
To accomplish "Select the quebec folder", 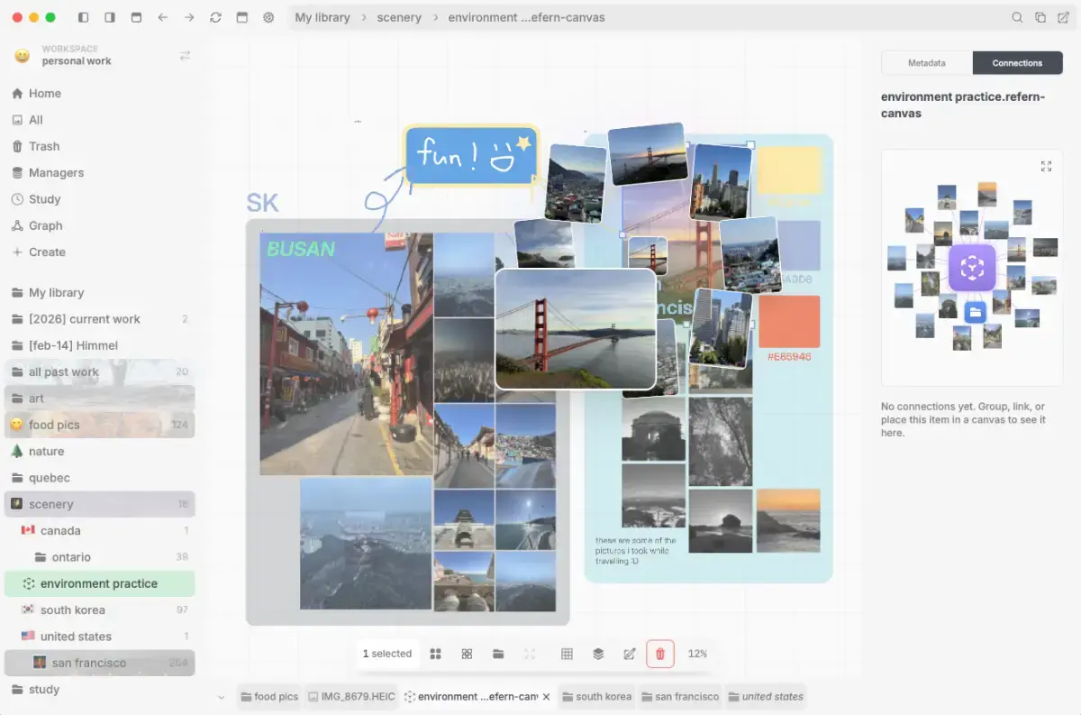I will click(99, 478).
